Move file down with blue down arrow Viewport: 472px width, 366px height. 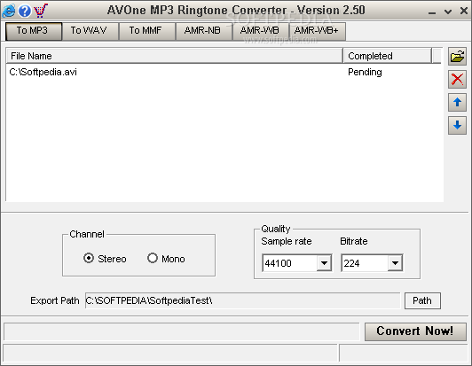457,126
